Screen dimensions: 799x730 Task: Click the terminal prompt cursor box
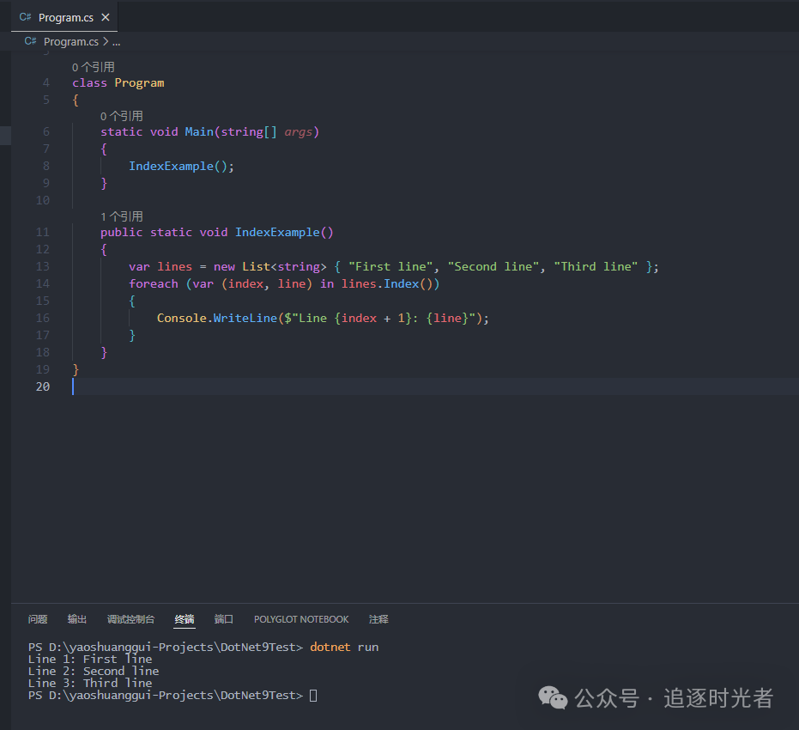click(313, 696)
